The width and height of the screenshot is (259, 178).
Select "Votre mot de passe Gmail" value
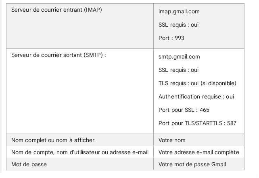tap(192, 164)
